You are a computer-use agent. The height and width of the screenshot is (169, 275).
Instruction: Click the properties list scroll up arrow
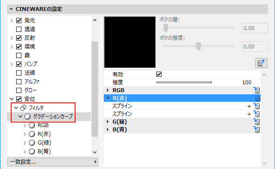point(264,75)
